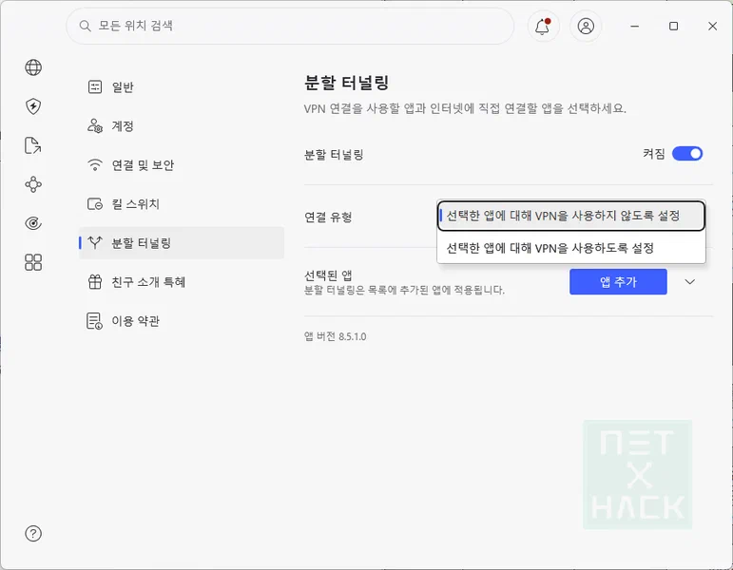Click the shield threat protection icon

coord(33,106)
